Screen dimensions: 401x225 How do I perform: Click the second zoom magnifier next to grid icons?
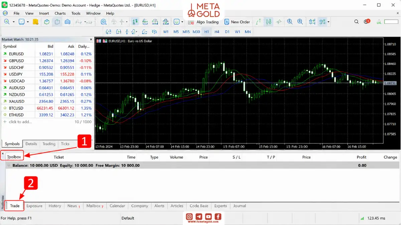[x=300, y=22]
